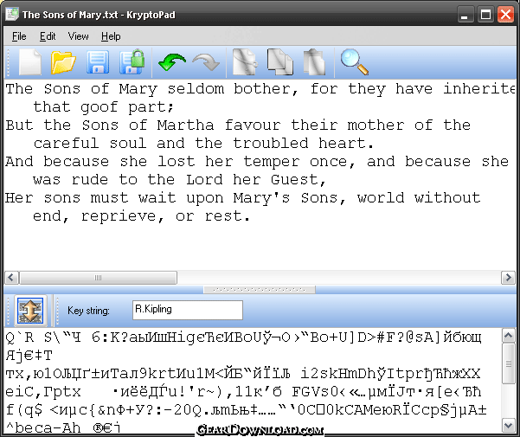Open a file with folder icon
Viewport: 520px width, 437px height.
[63, 62]
